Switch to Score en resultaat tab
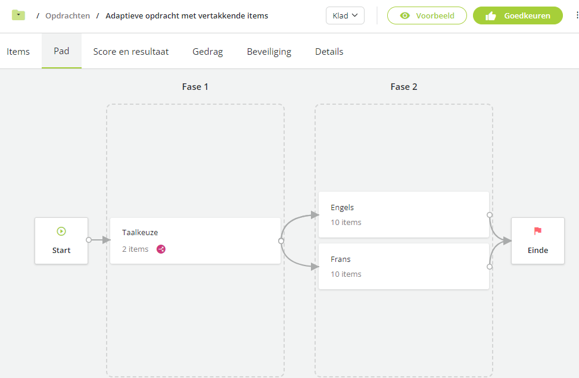Image resolution: width=579 pixels, height=378 pixels. (130, 51)
